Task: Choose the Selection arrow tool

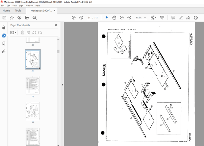Action: [x=107, y=18]
